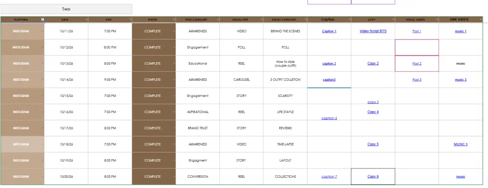Viewport: 488px width, 188px height.
Task: Open the caption 5 link
Action: (329, 118)
